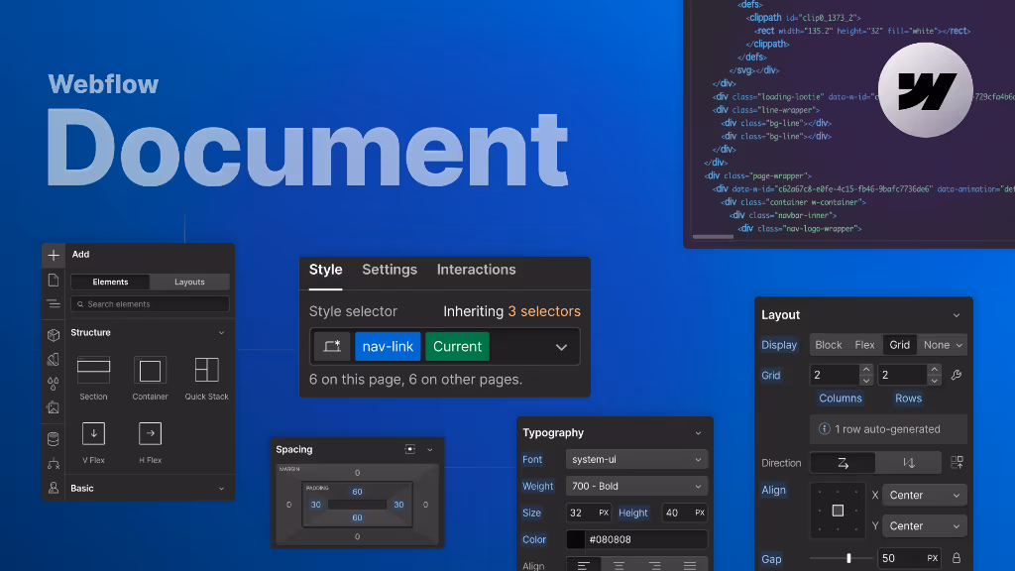
Task: Click the Align label in Layout
Action: (x=773, y=490)
